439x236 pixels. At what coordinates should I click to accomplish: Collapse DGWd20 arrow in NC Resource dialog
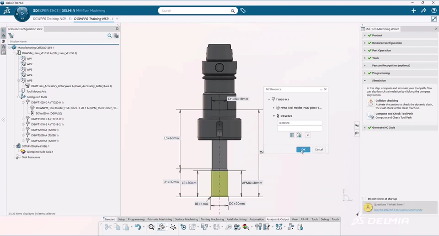[x=274, y=116]
